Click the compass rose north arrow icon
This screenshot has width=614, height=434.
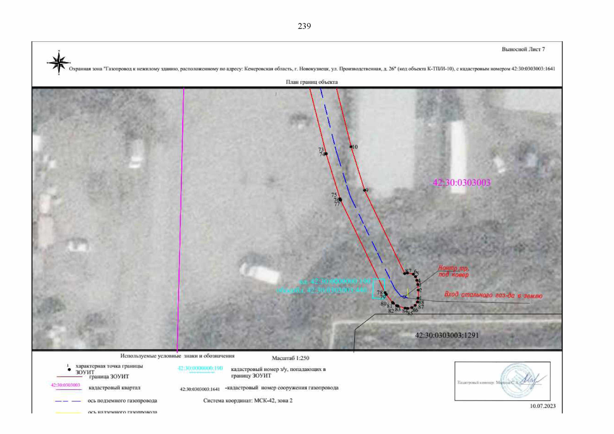coord(59,63)
